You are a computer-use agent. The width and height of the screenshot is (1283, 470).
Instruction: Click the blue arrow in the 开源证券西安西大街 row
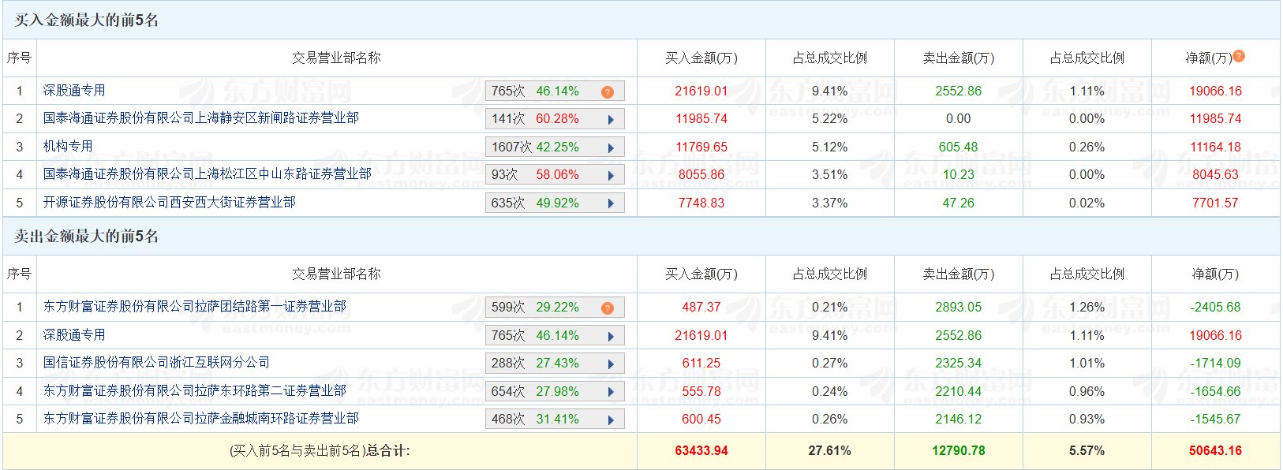(611, 203)
